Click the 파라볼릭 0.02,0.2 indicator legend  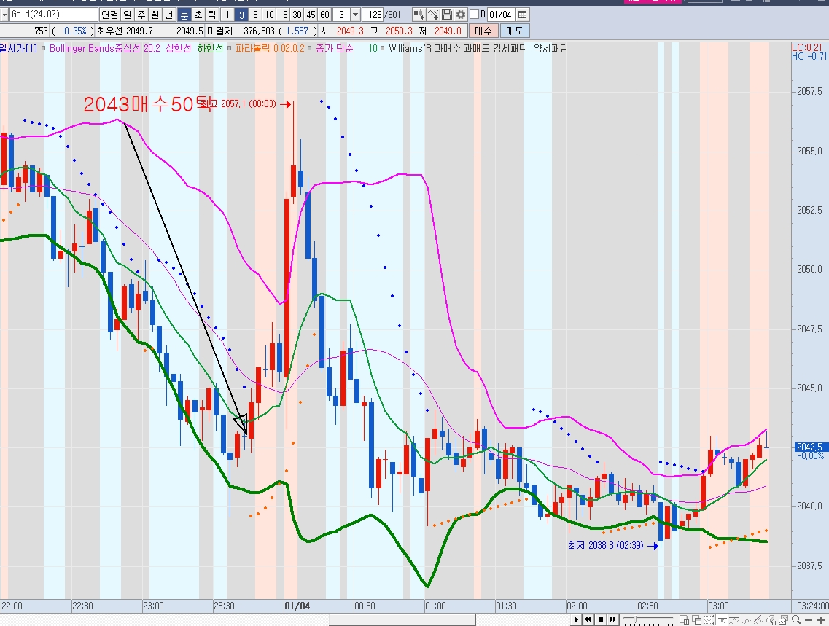(270, 48)
